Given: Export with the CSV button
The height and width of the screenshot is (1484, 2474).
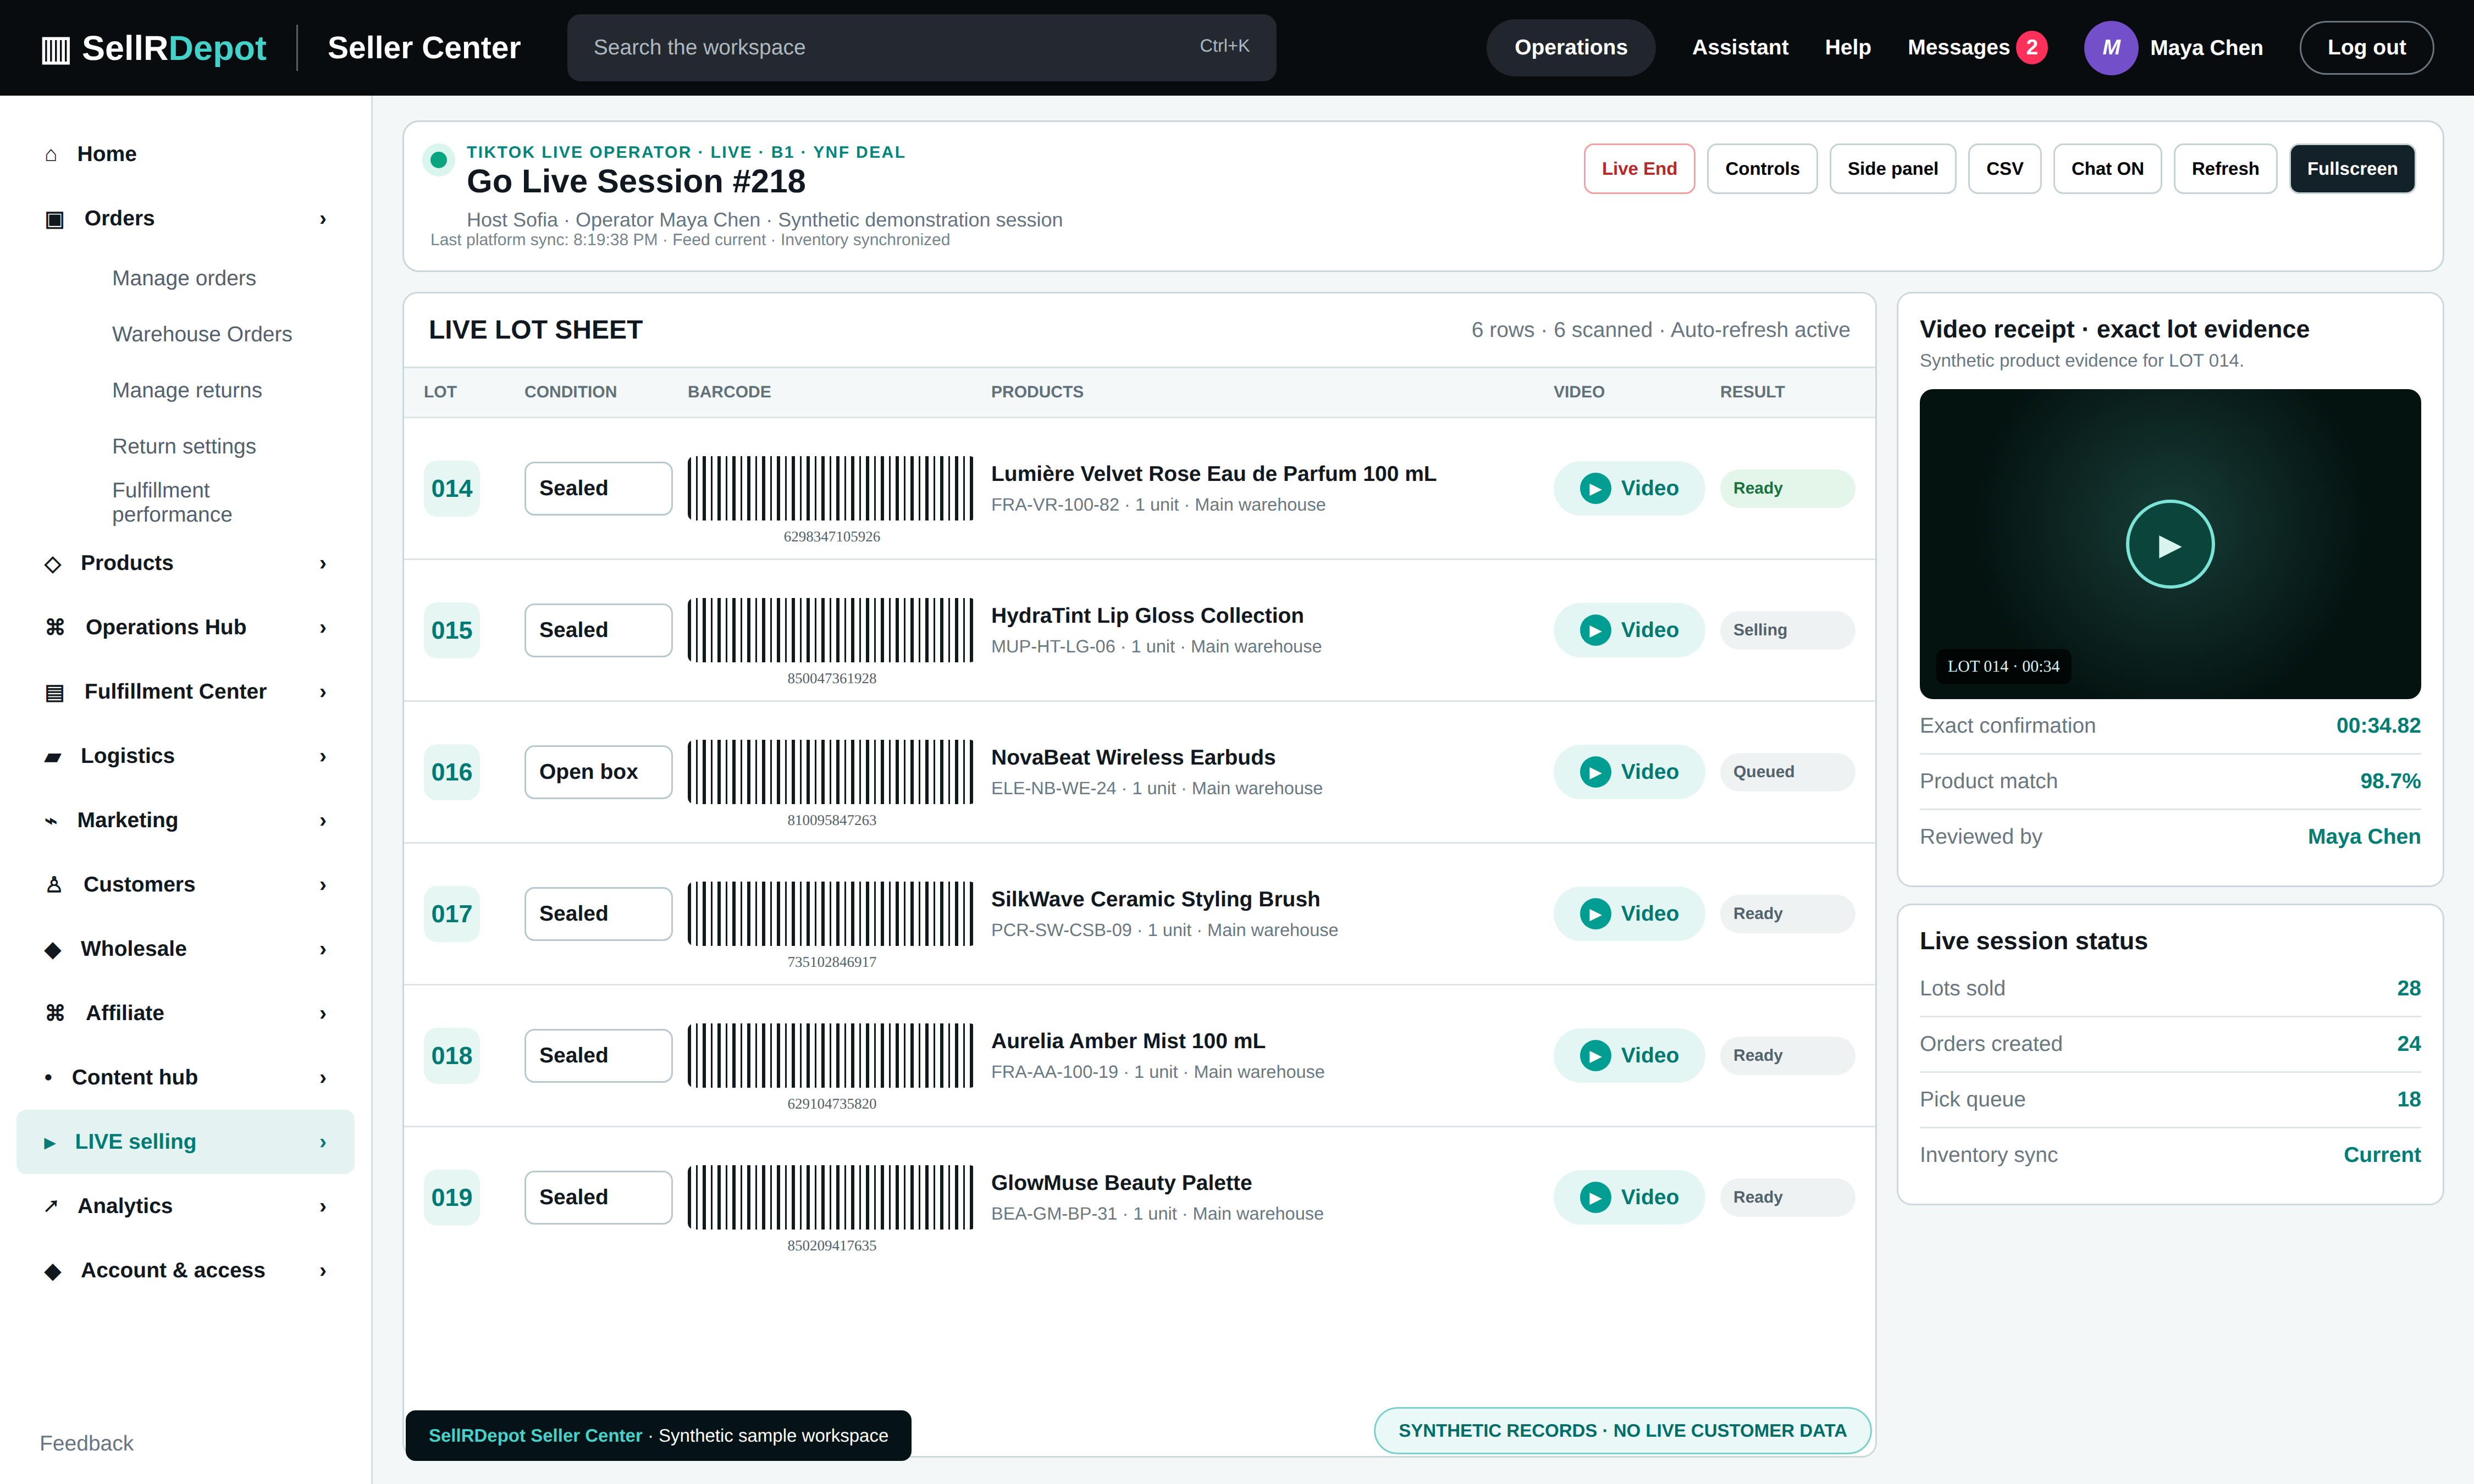Looking at the screenshot, I should pyautogui.click(x=2004, y=169).
